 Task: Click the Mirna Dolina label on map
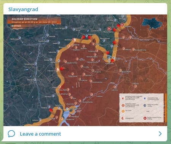click(x=108, y=32)
